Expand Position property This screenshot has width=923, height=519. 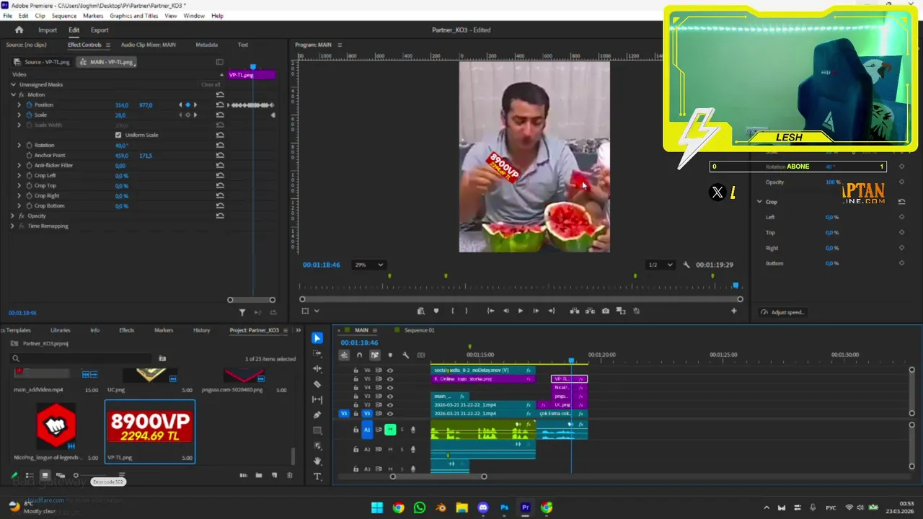click(x=19, y=105)
